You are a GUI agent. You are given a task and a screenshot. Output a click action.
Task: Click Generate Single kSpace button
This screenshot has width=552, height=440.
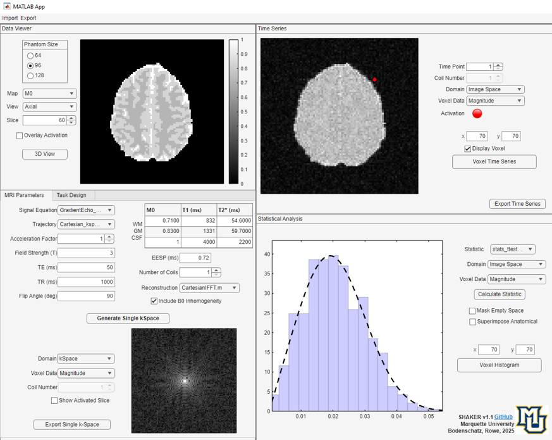(x=128, y=318)
